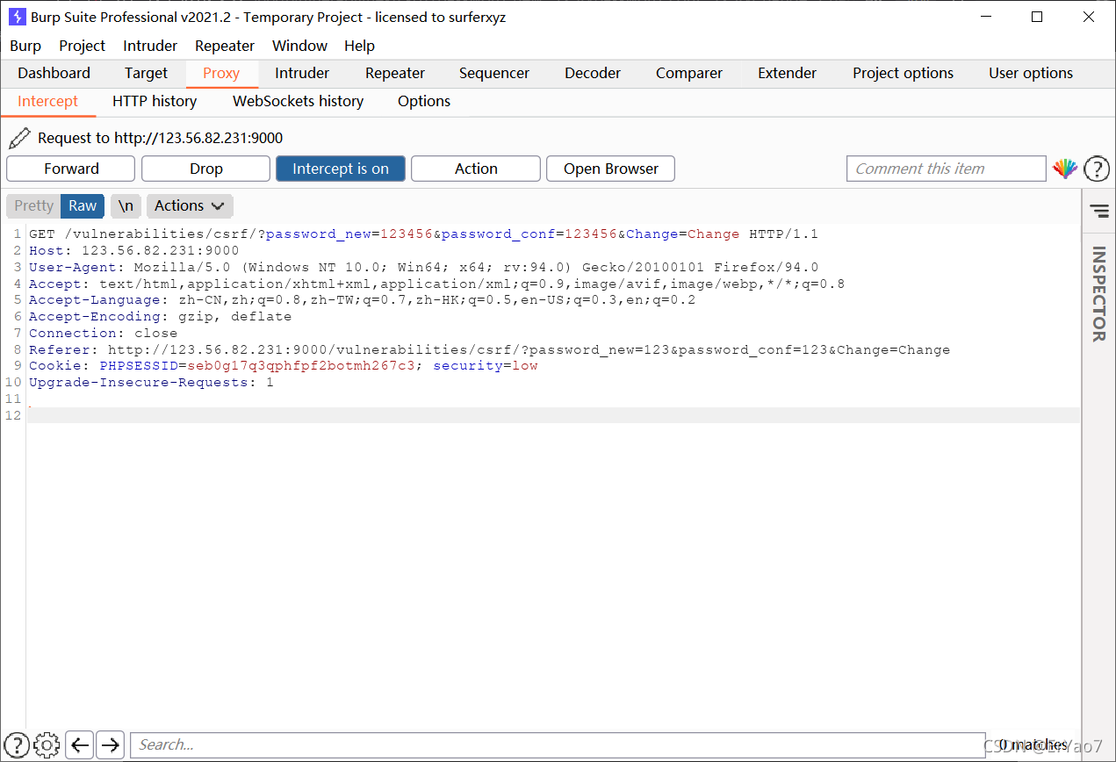Open the Window menu
The width and height of the screenshot is (1116, 762).
[x=299, y=46]
